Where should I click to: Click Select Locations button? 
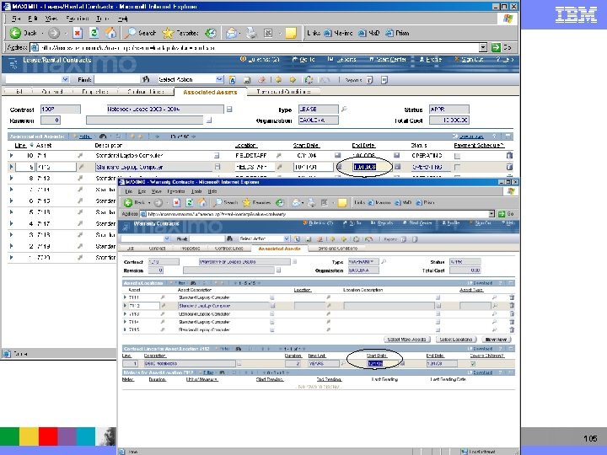point(455,340)
